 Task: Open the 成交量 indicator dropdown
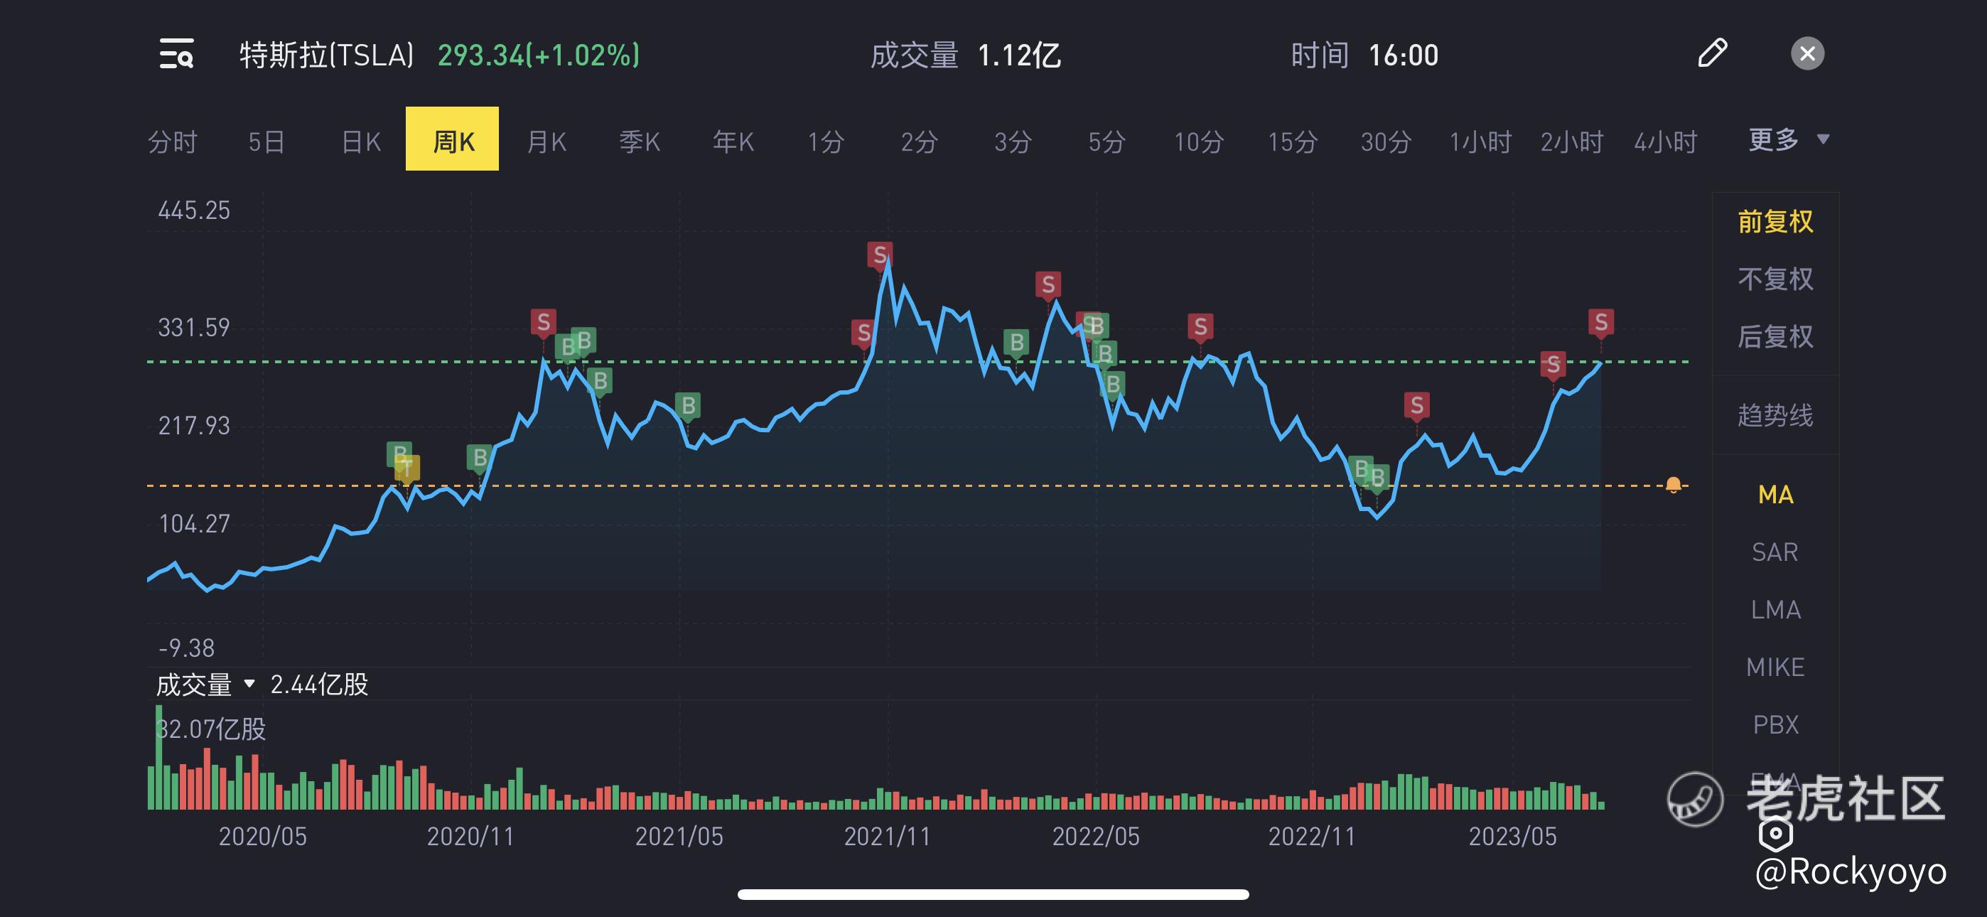[x=205, y=685]
